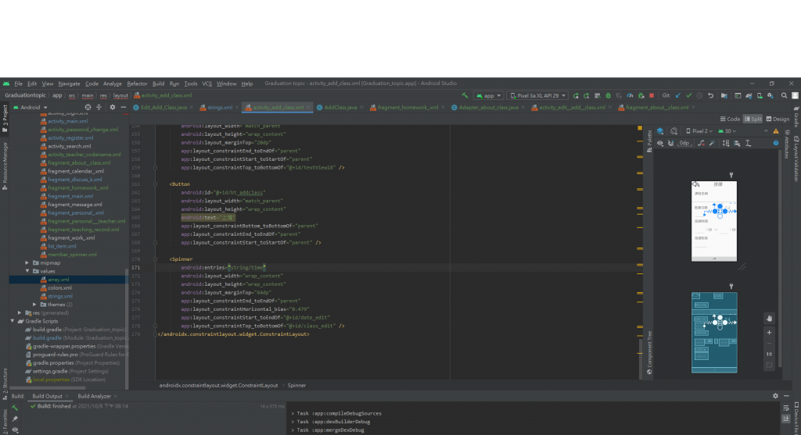Select fragment_calendar_.xml in tree
This screenshot has width=801, height=435.
(x=76, y=171)
